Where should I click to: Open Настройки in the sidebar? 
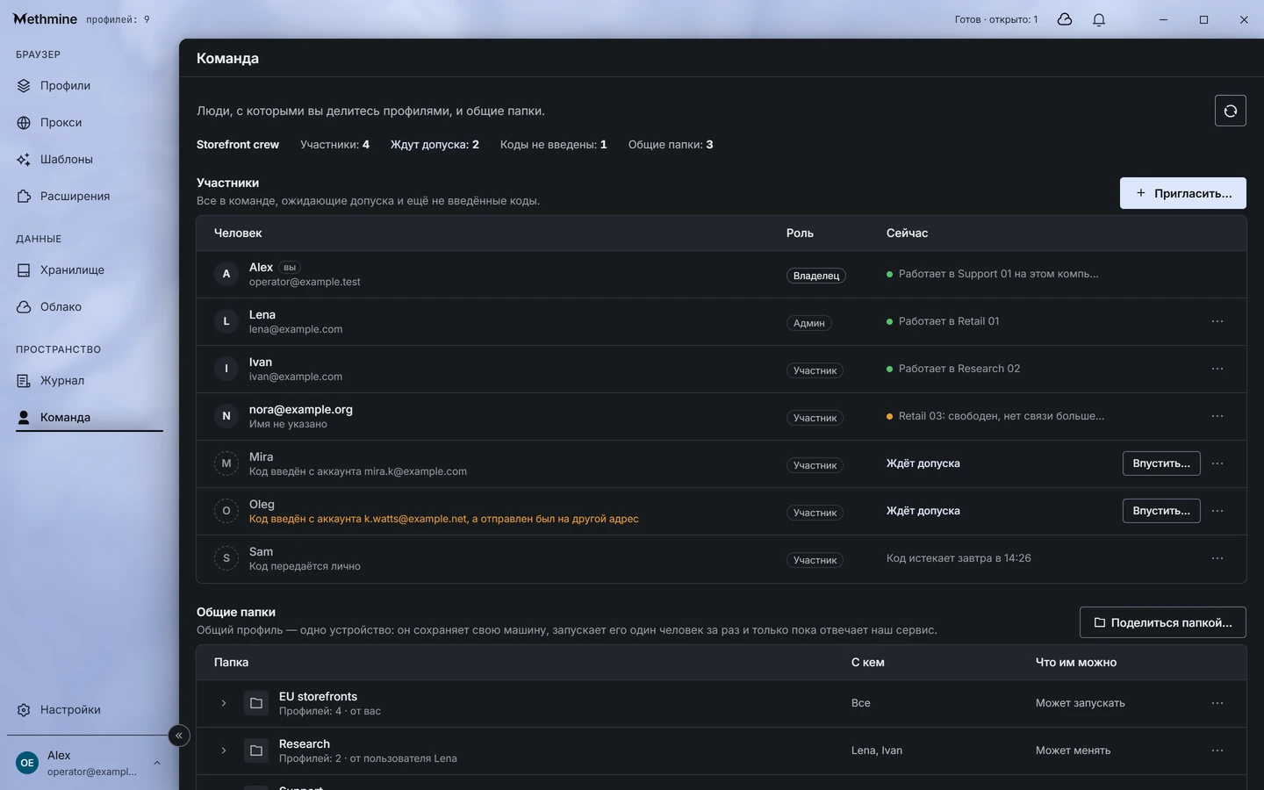pyautogui.click(x=90, y=710)
